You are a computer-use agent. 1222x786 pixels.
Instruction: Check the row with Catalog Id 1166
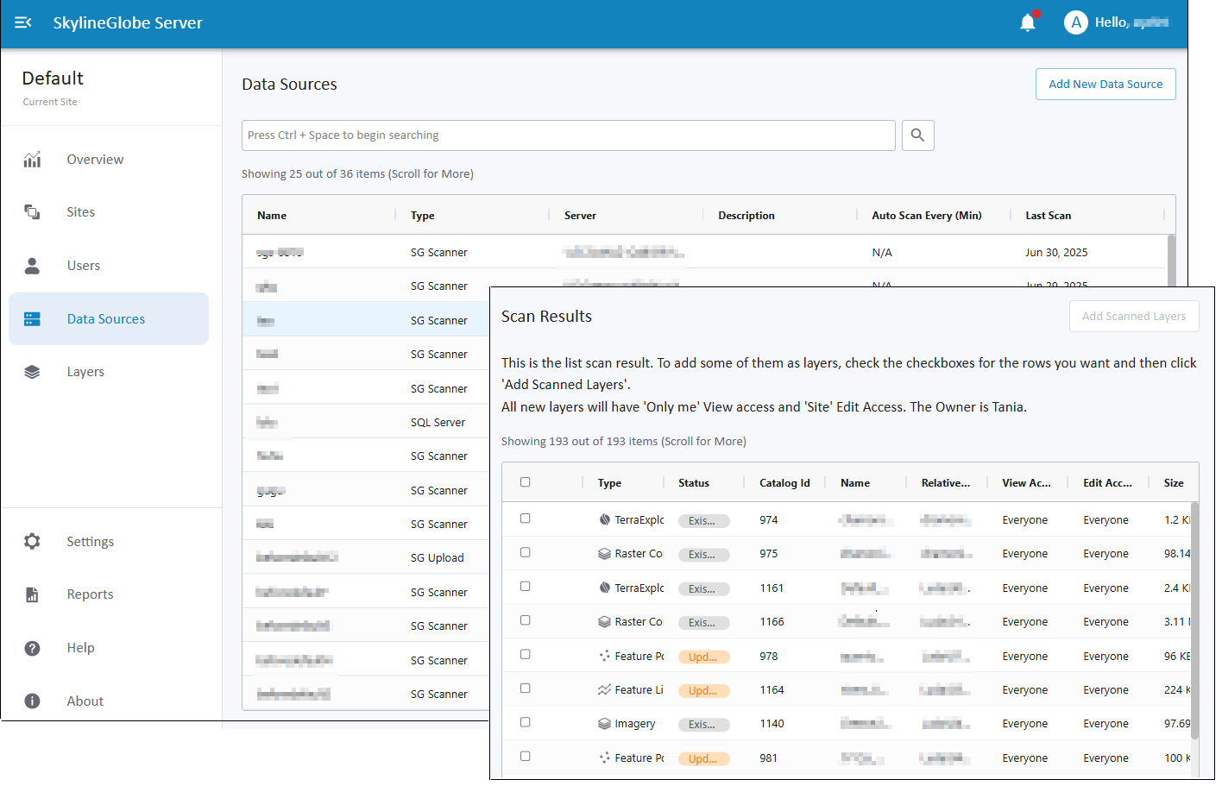click(x=526, y=620)
